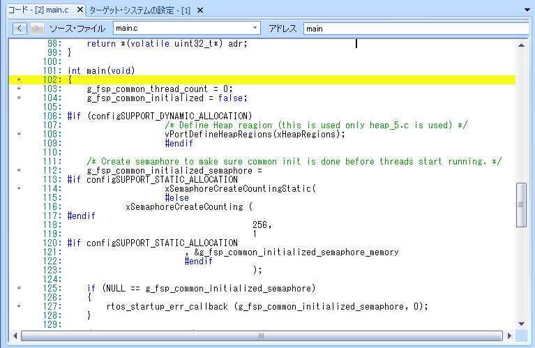Open the tab list dropdown arrow at top right
535x348 pixels.
pos(527,10)
